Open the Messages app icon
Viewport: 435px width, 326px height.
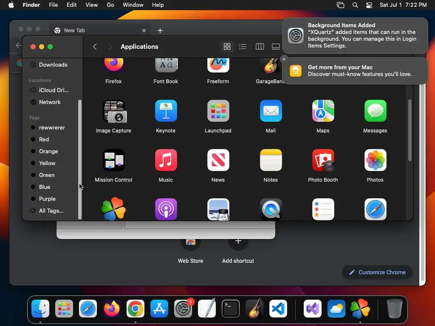click(375, 111)
